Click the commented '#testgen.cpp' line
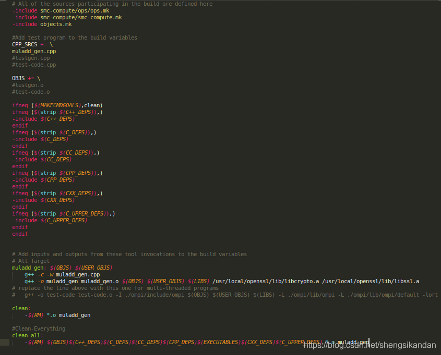 click(x=31, y=58)
